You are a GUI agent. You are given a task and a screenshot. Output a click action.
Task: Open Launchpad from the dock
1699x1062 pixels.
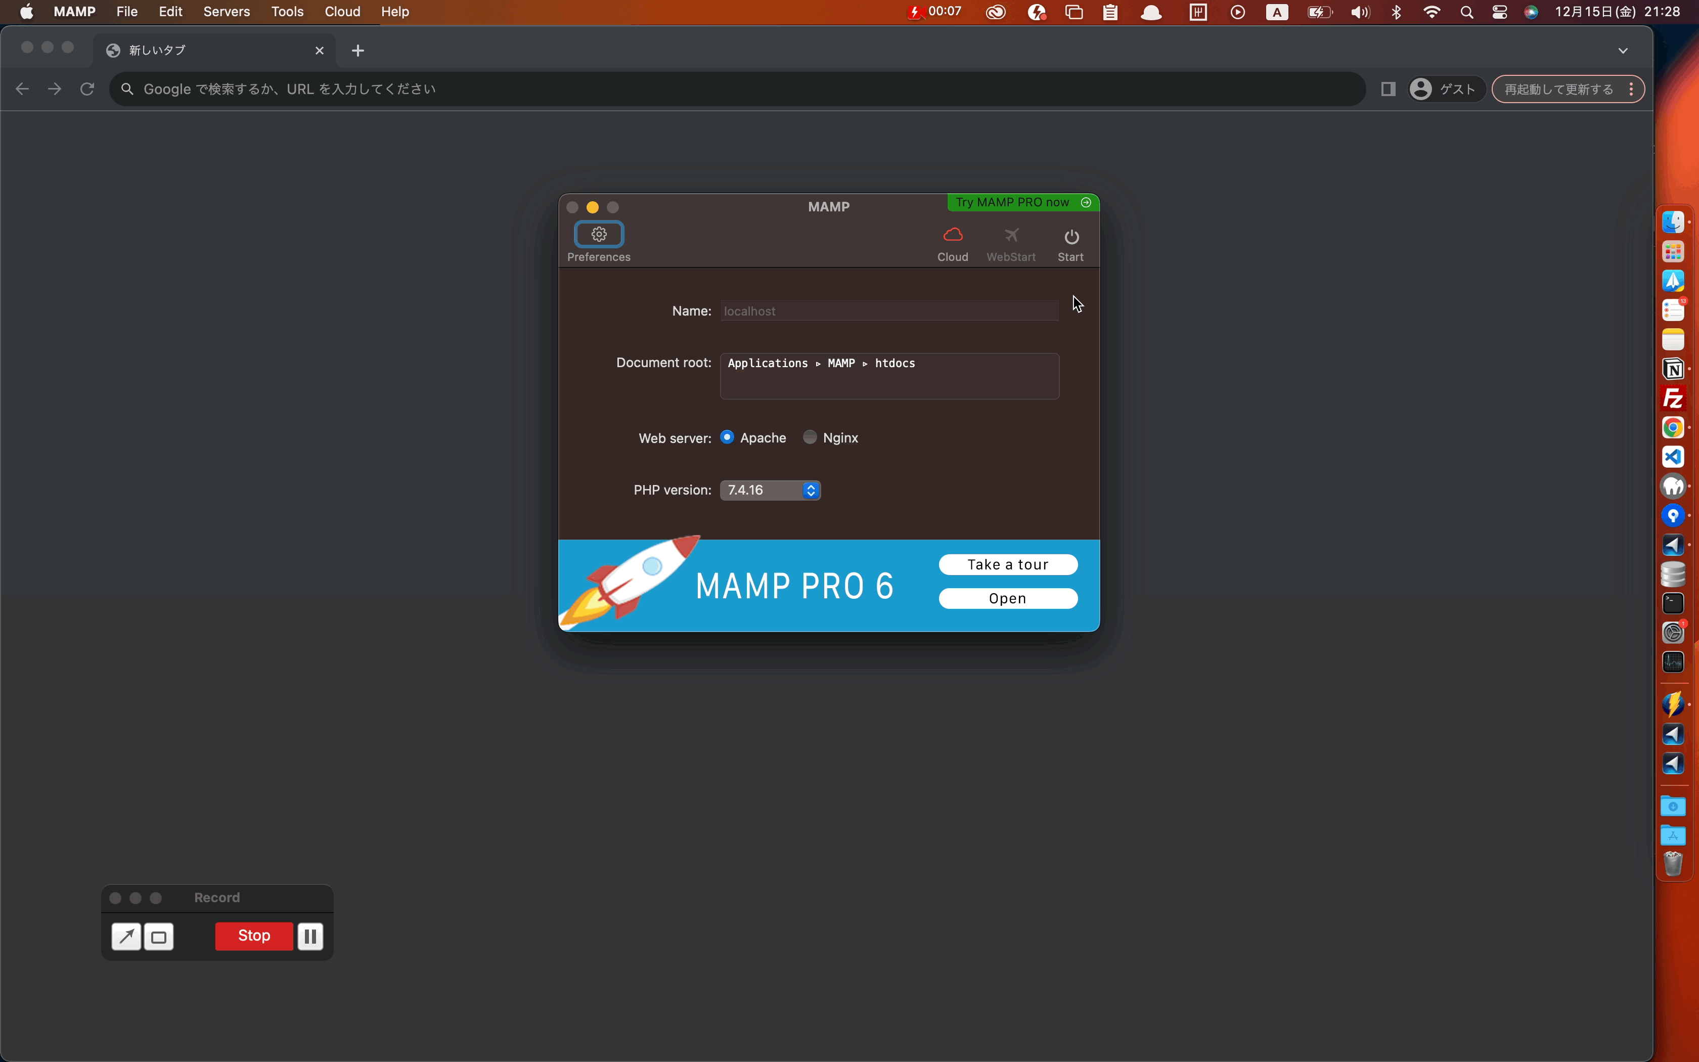pyautogui.click(x=1673, y=251)
